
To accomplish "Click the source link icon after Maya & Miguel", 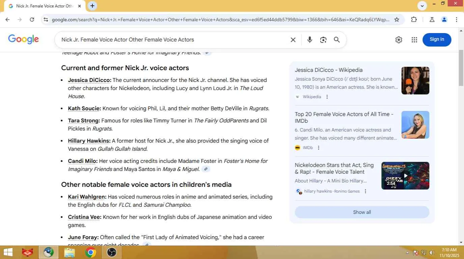I will (206, 169).
